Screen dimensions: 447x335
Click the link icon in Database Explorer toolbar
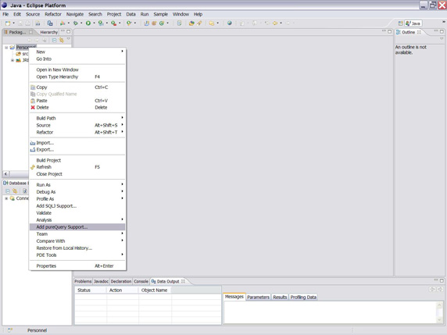click(15, 191)
